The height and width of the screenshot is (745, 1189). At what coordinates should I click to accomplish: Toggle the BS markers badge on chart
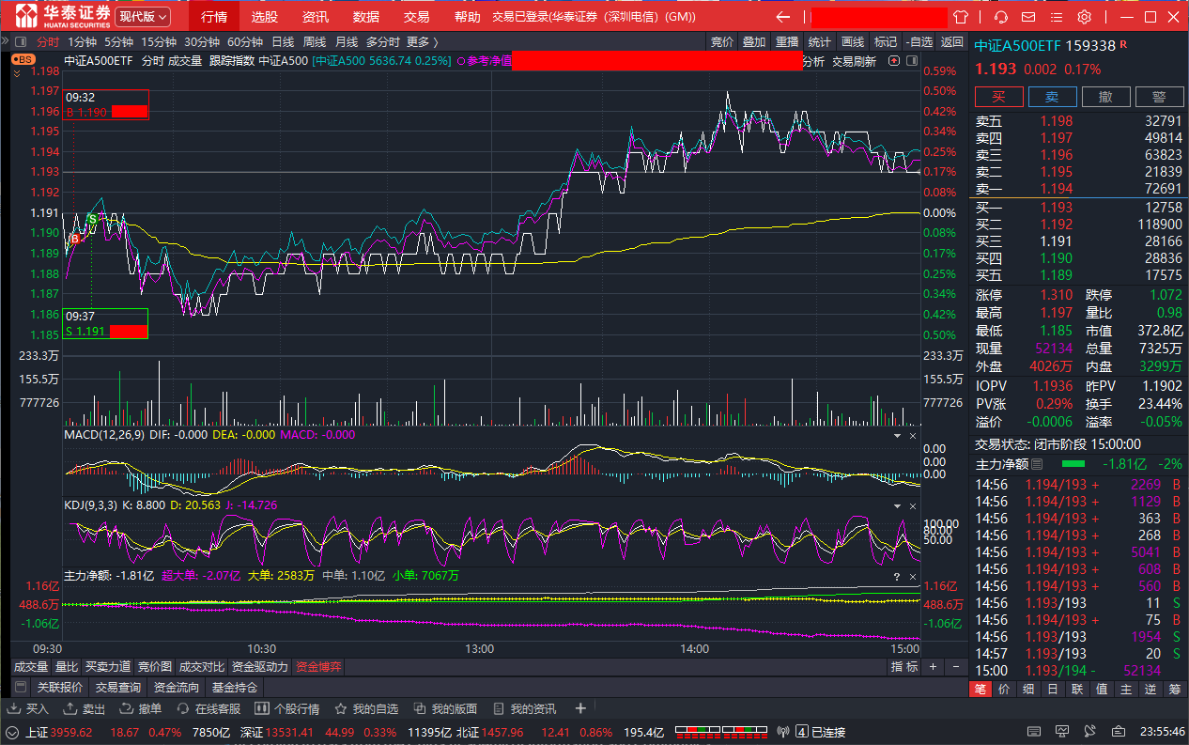[23, 60]
